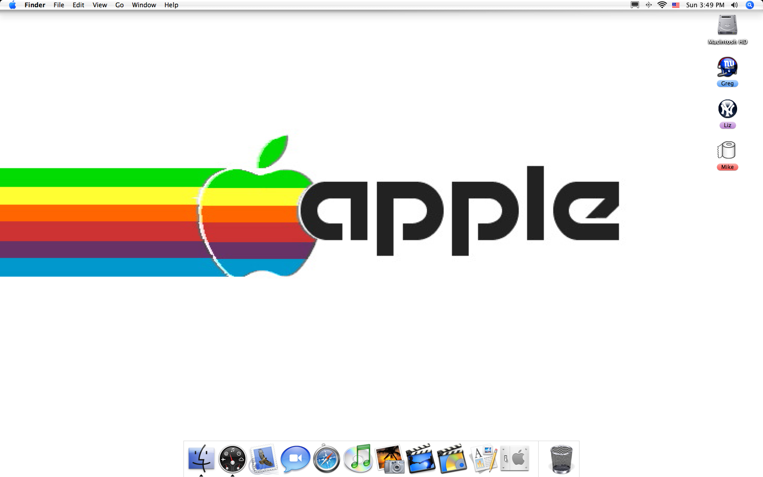Viewport: 763px width, 477px height.
Task: Click the volume icon in menu bar
Action: [734, 5]
